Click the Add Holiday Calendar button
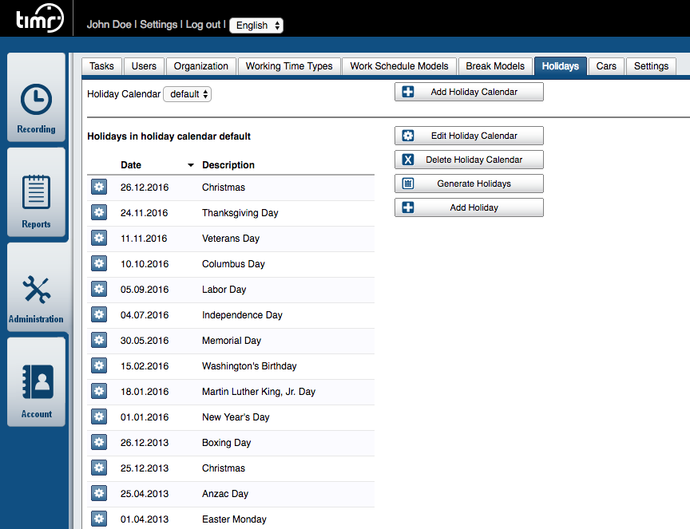Image resolution: width=690 pixels, height=529 pixels. pyautogui.click(x=469, y=92)
